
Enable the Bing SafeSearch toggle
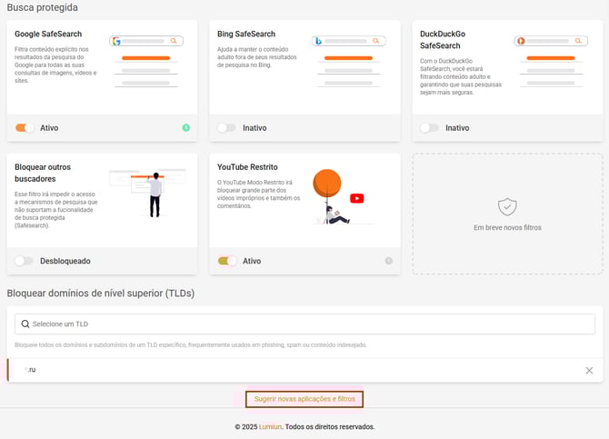pos(227,128)
